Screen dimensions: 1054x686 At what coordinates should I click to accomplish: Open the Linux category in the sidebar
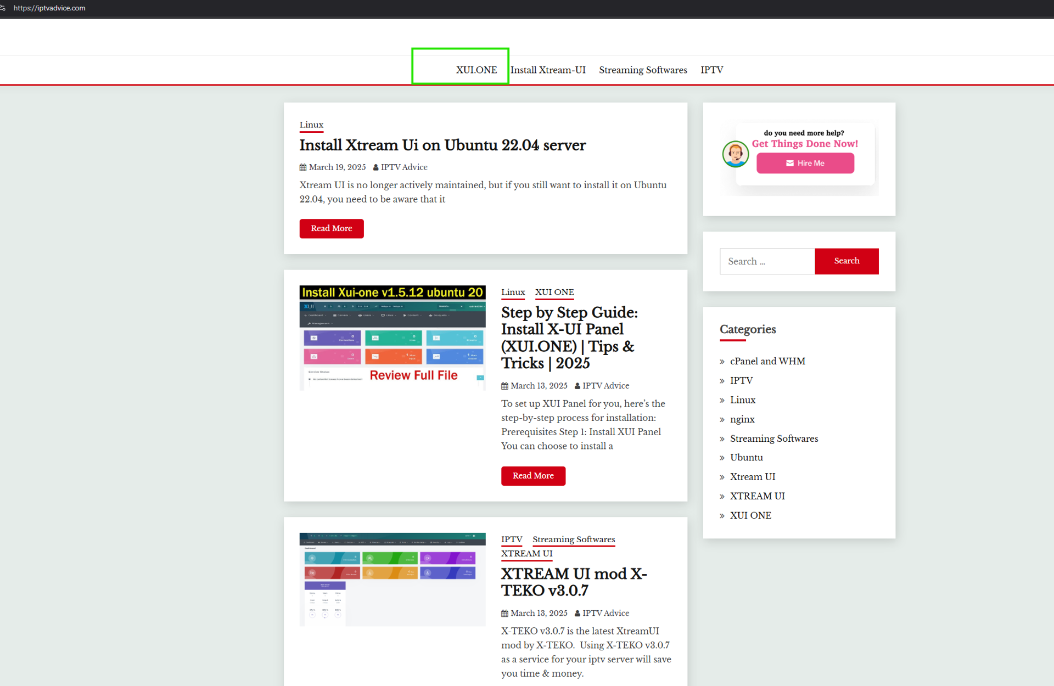pyautogui.click(x=743, y=400)
